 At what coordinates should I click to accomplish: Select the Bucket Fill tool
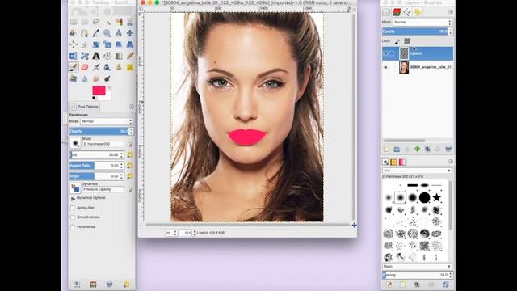click(107, 56)
